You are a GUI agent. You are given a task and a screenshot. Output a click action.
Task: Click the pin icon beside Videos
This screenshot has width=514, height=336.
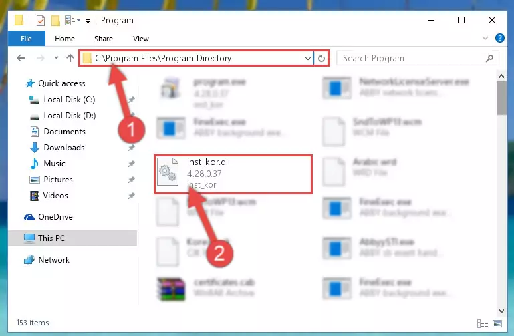pyautogui.click(x=132, y=196)
